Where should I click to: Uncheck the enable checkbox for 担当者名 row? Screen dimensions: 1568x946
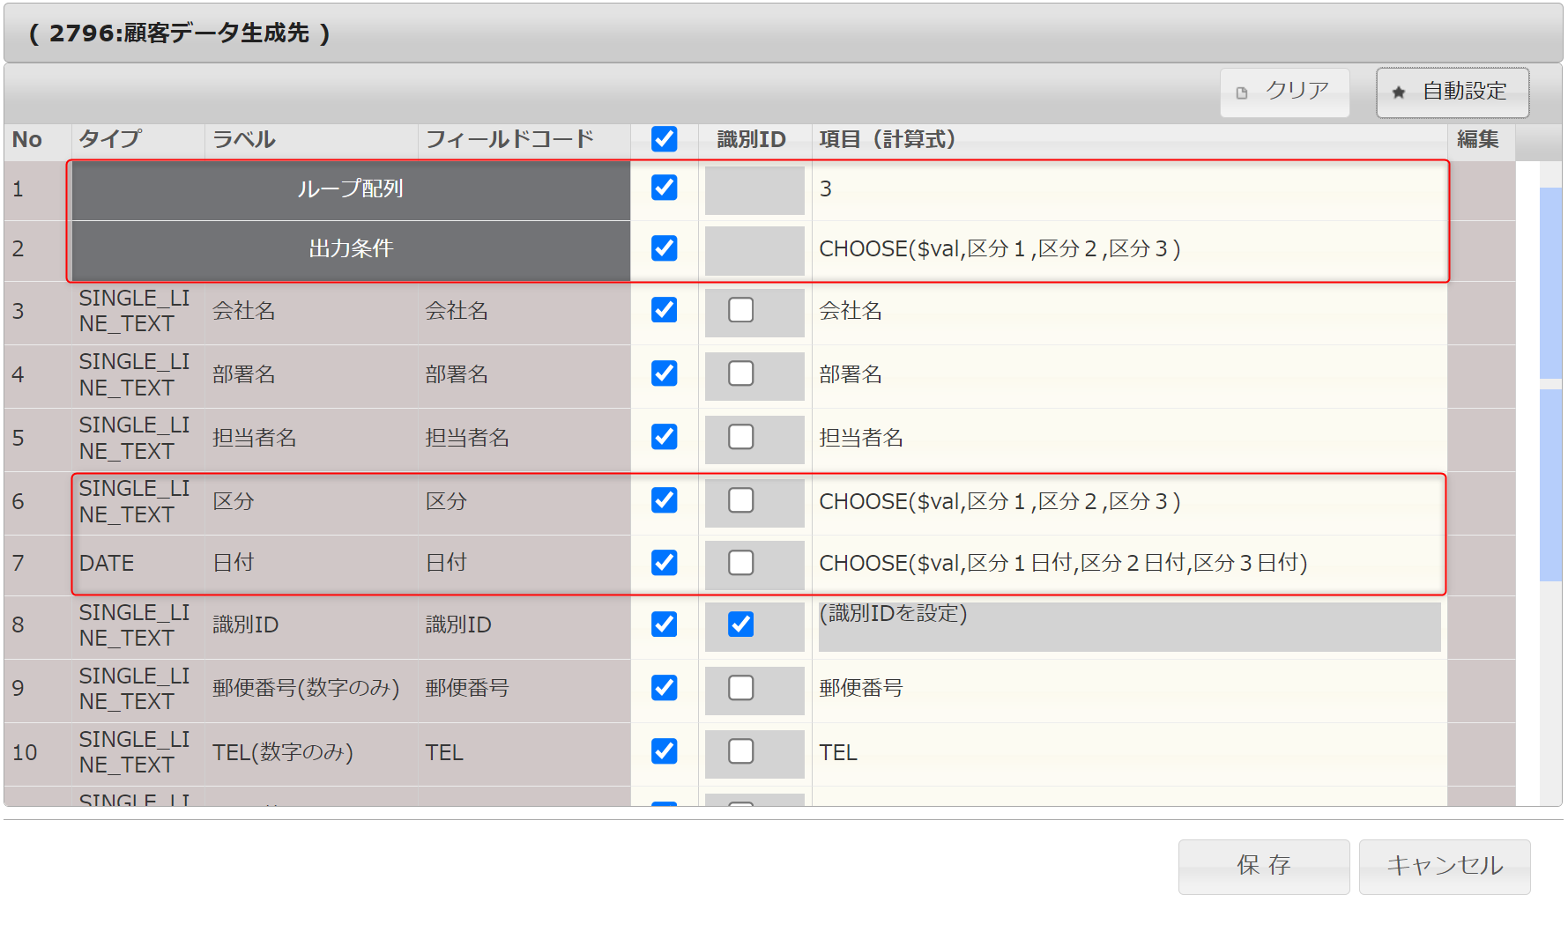[x=665, y=437]
